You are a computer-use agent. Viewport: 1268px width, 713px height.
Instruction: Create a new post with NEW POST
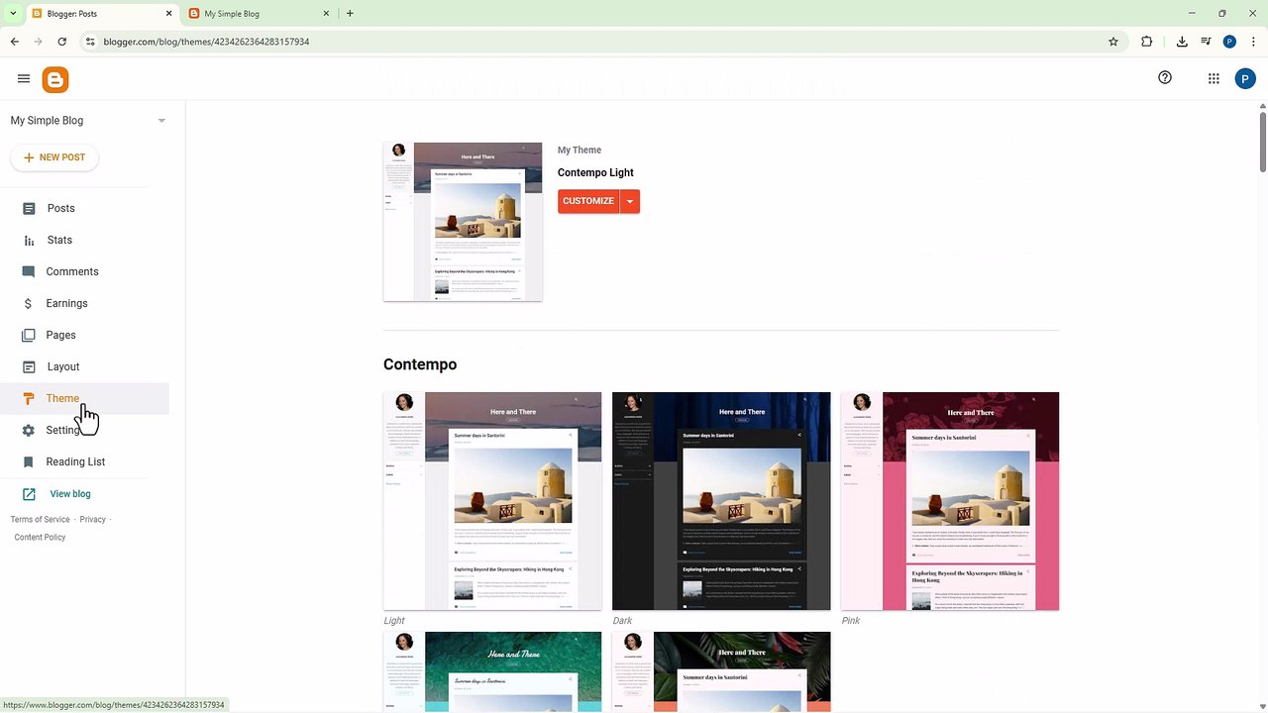(54, 157)
